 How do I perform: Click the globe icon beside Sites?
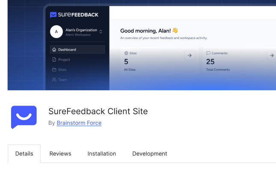click(x=126, y=53)
